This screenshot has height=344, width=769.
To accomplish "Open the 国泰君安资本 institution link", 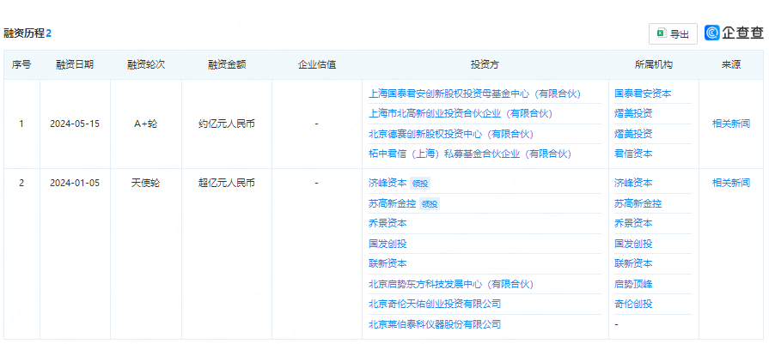I will click(643, 94).
